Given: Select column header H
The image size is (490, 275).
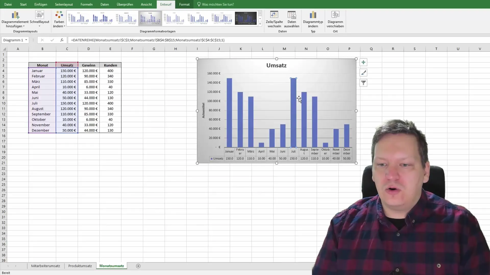Looking at the screenshot, I should 176,49.
